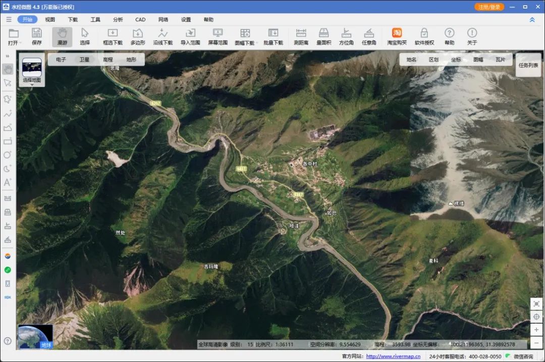The image size is (545, 362).
Task: Switch map to 电子 layer
Action: [x=61, y=60]
